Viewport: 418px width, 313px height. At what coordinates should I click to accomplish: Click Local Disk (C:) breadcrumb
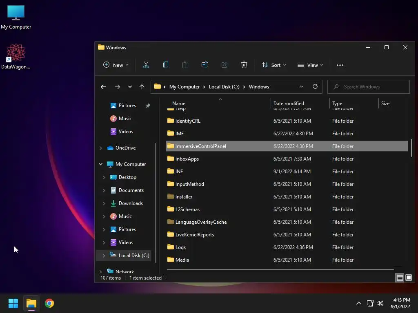click(x=224, y=87)
